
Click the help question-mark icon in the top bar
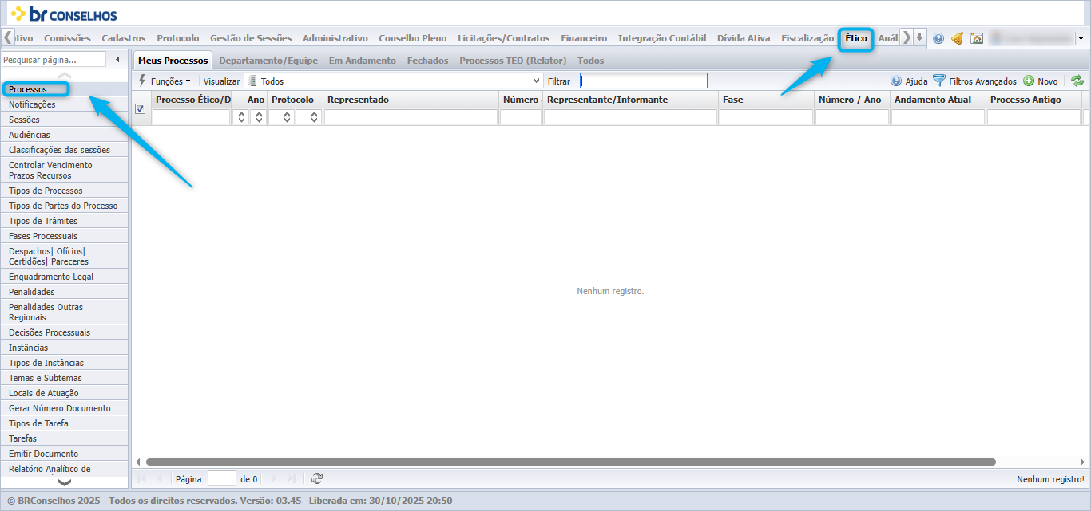(938, 38)
